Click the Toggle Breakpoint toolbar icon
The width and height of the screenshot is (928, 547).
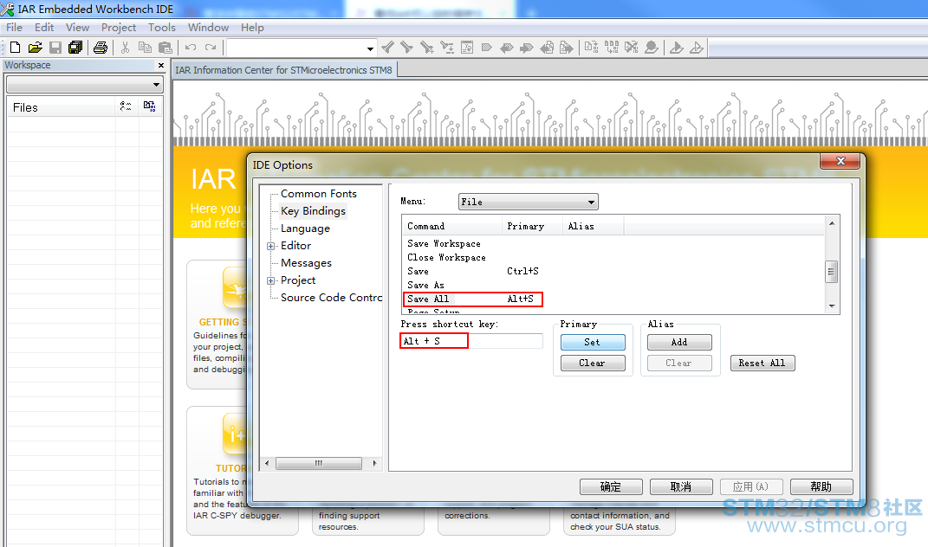tap(652, 48)
